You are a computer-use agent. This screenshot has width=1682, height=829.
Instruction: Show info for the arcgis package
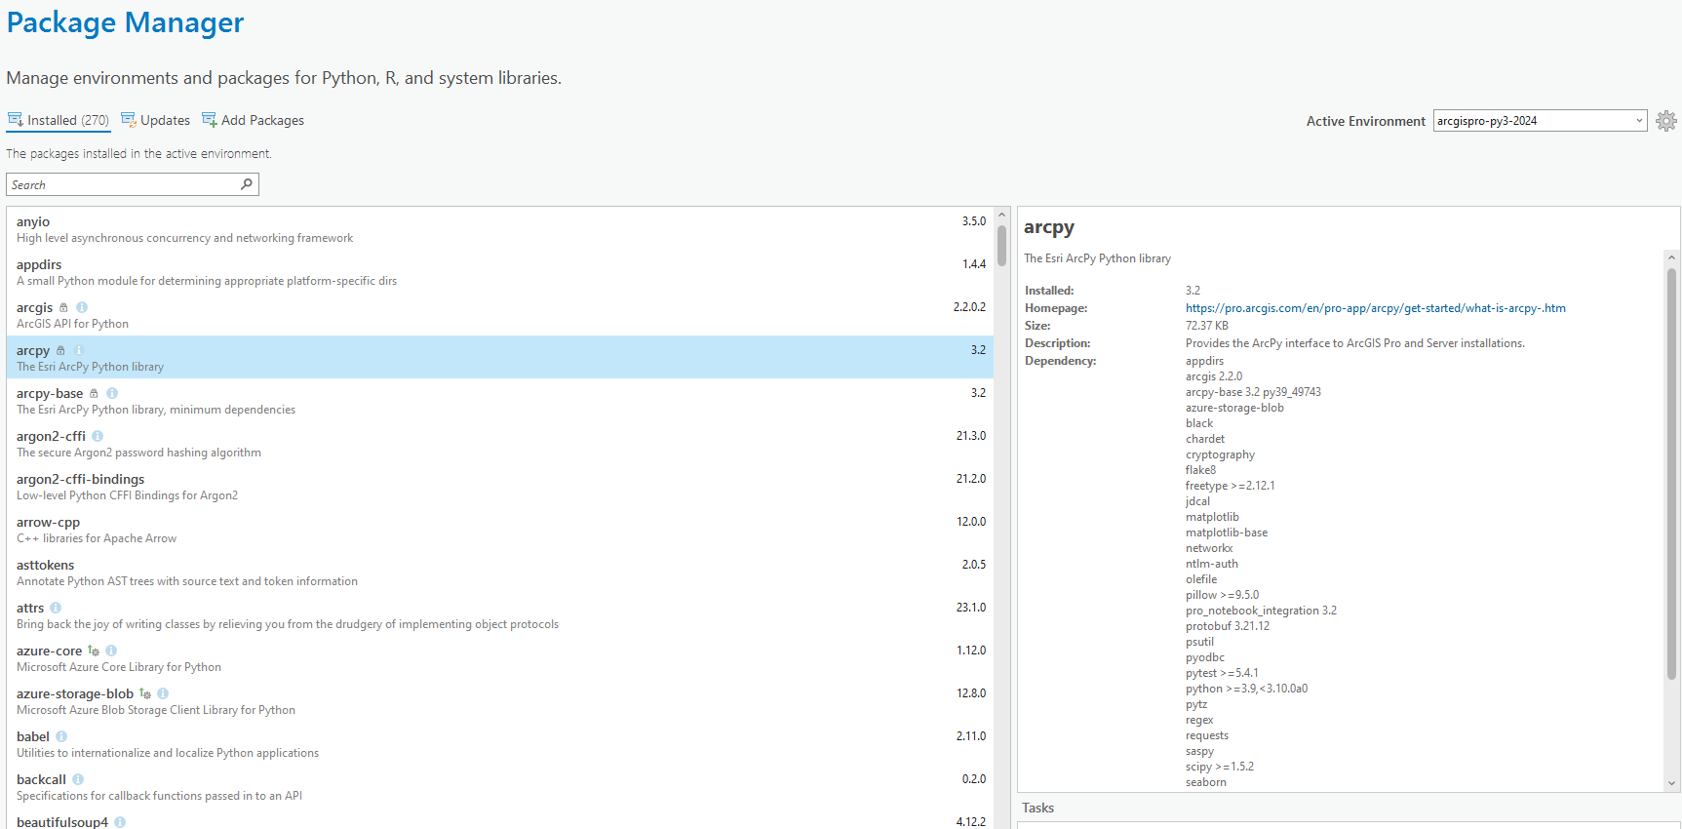[82, 307]
